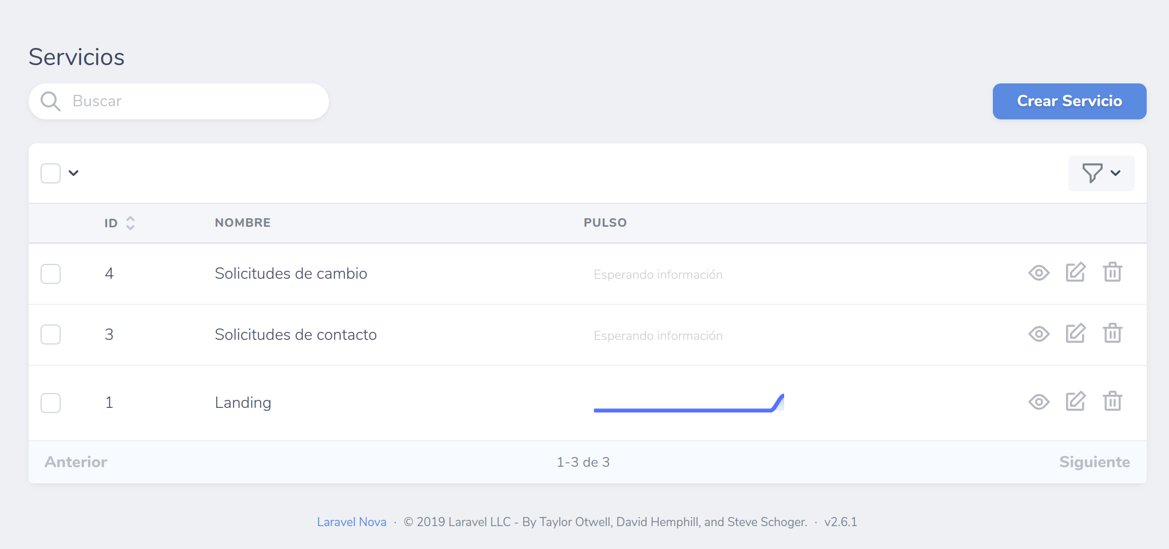Expand the select-all dropdown chevron
This screenshot has height=549, width=1169.
[x=74, y=173]
